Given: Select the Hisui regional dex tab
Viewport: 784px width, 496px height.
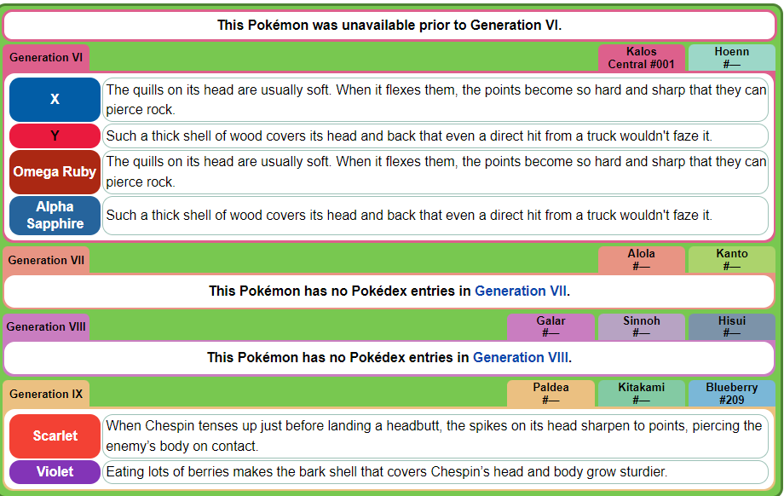Looking at the screenshot, I should click(732, 327).
